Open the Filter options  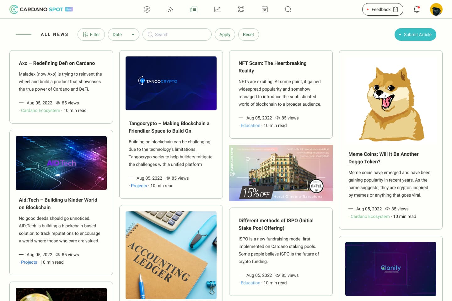pos(91,34)
